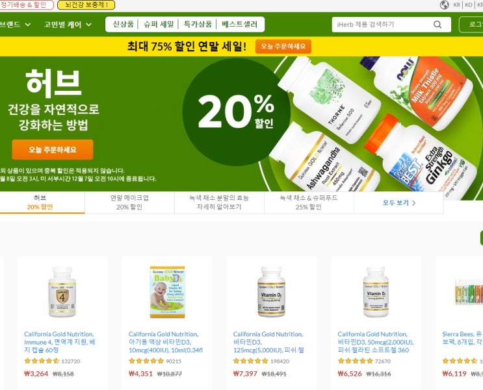
Task: Switch to the 녹색 채소 & 슈퍼푸드 tab
Action: (309, 202)
